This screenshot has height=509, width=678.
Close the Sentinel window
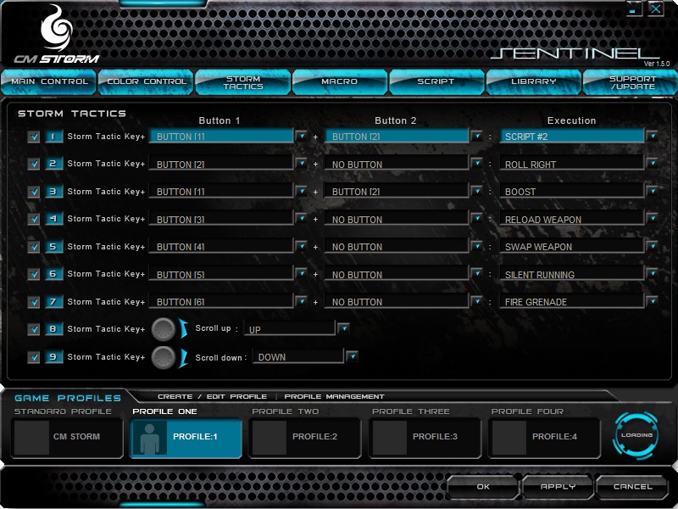pyautogui.click(x=655, y=8)
